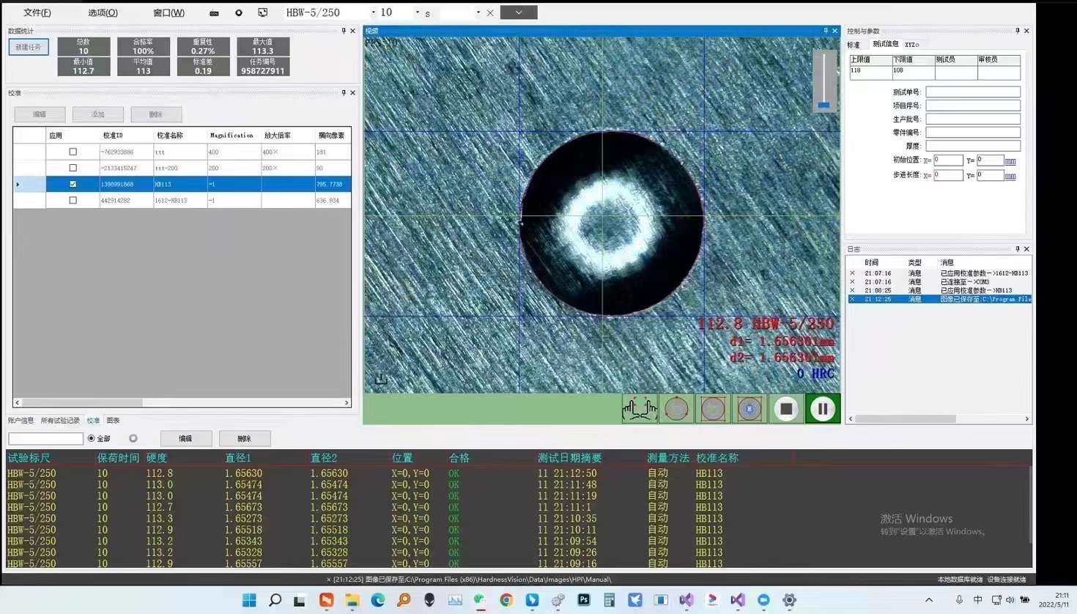
Task: Uncheck the HB113 calibration checkbox
Action: point(73,184)
